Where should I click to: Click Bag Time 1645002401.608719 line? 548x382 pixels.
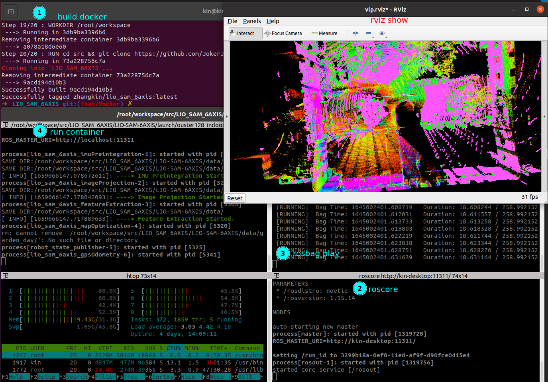(407, 207)
